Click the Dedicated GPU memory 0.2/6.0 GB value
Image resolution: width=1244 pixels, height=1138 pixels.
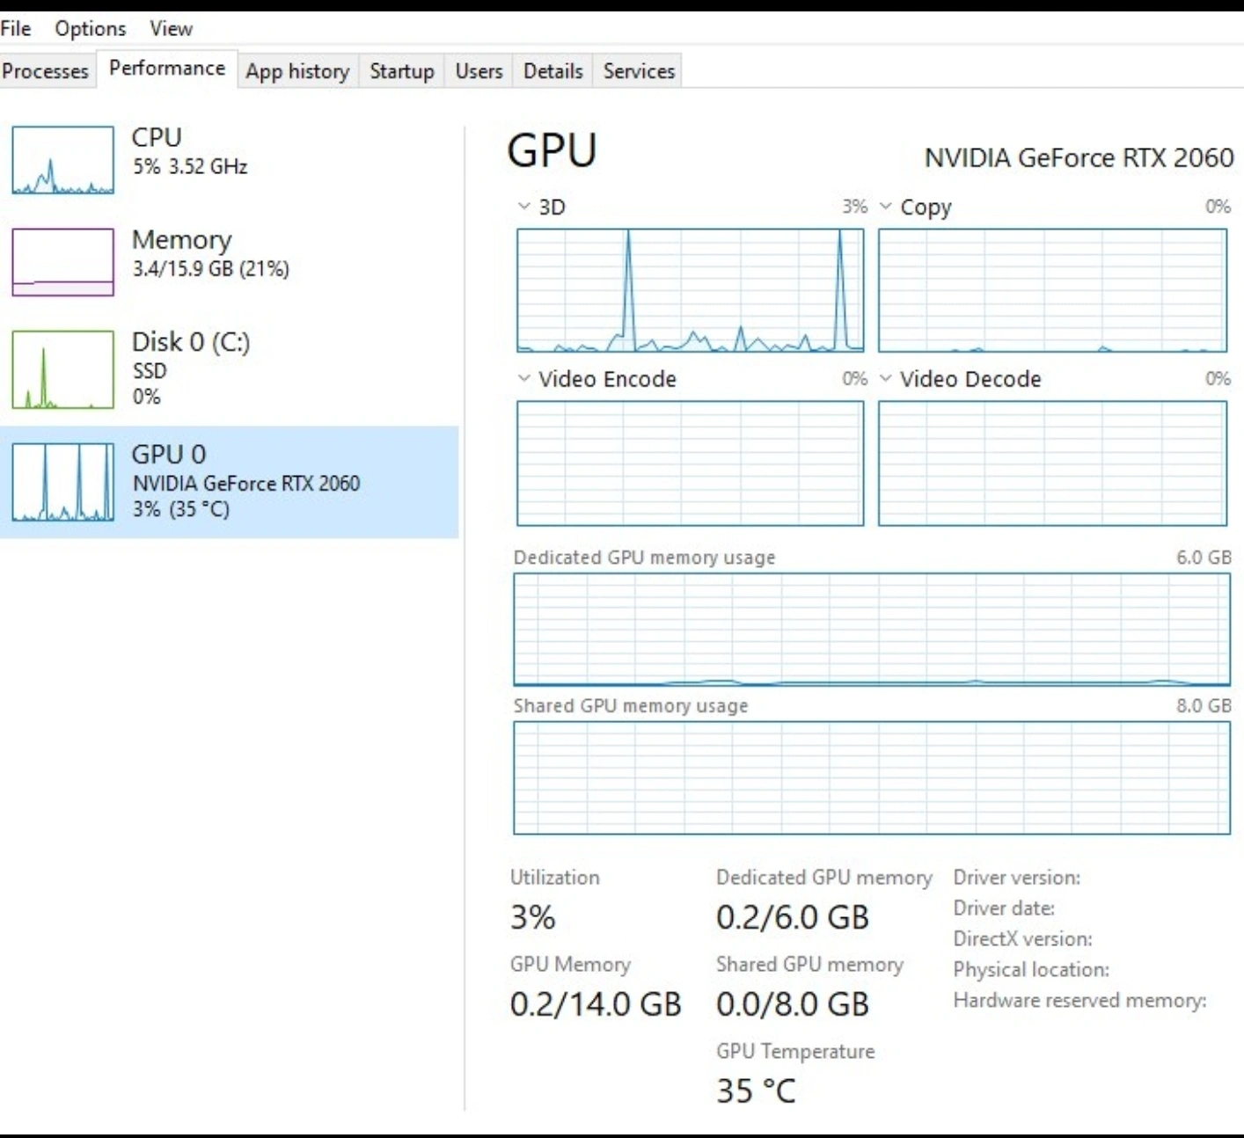(x=793, y=917)
